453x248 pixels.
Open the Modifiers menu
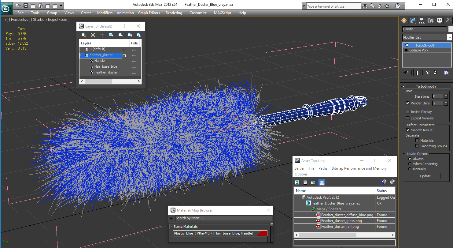point(105,13)
